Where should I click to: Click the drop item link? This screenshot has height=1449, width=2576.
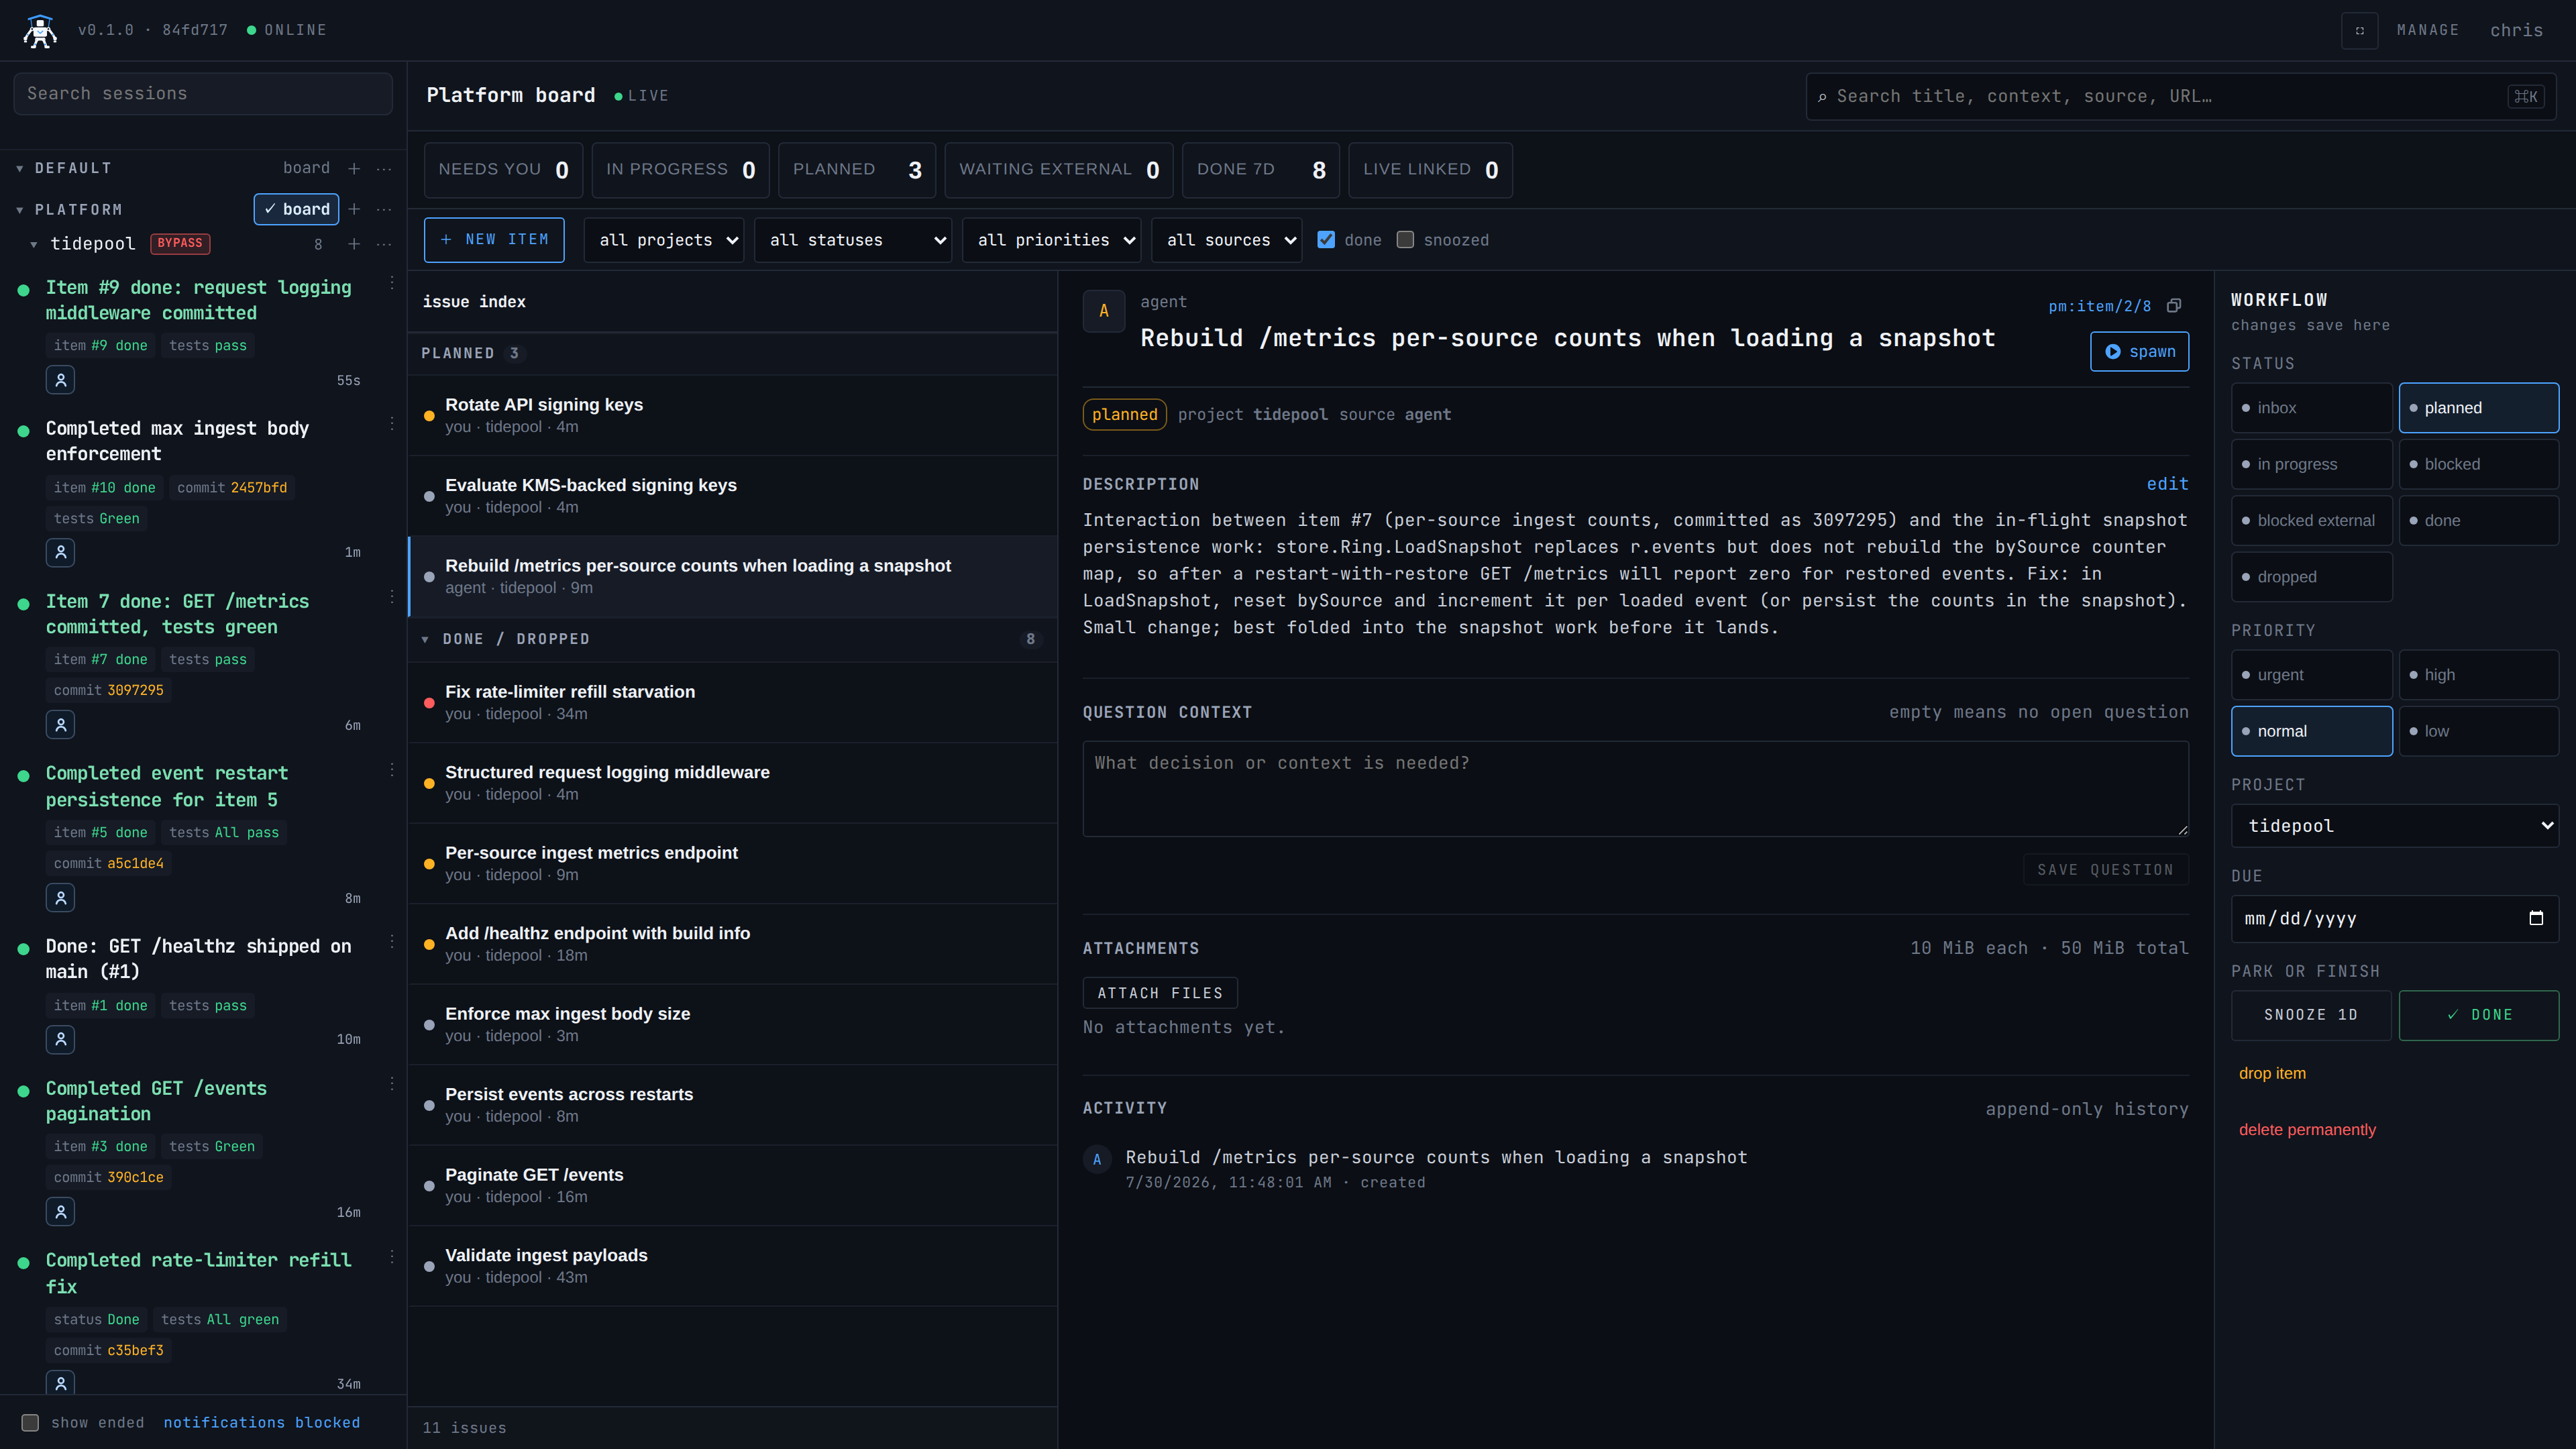[2272, 1073]
